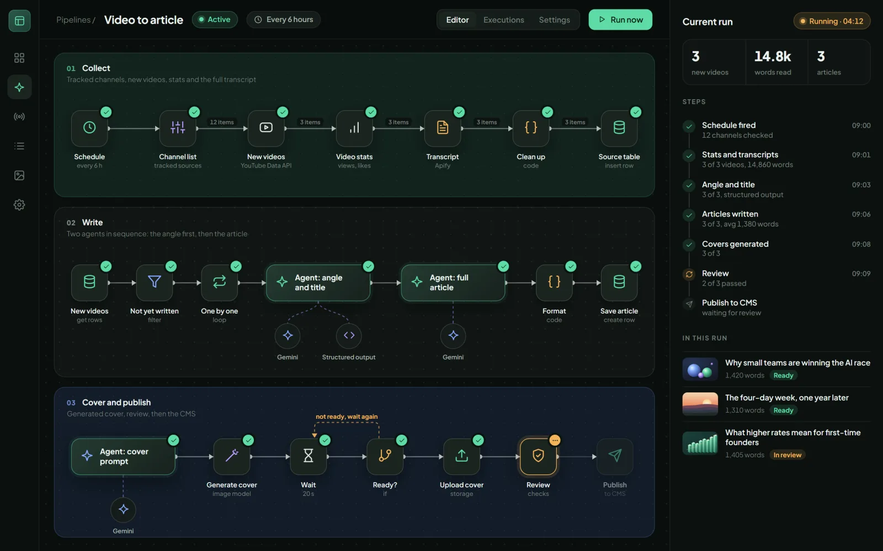The image size is (883, 551).
Task: Select the Format code node
Action: point(554,282)
